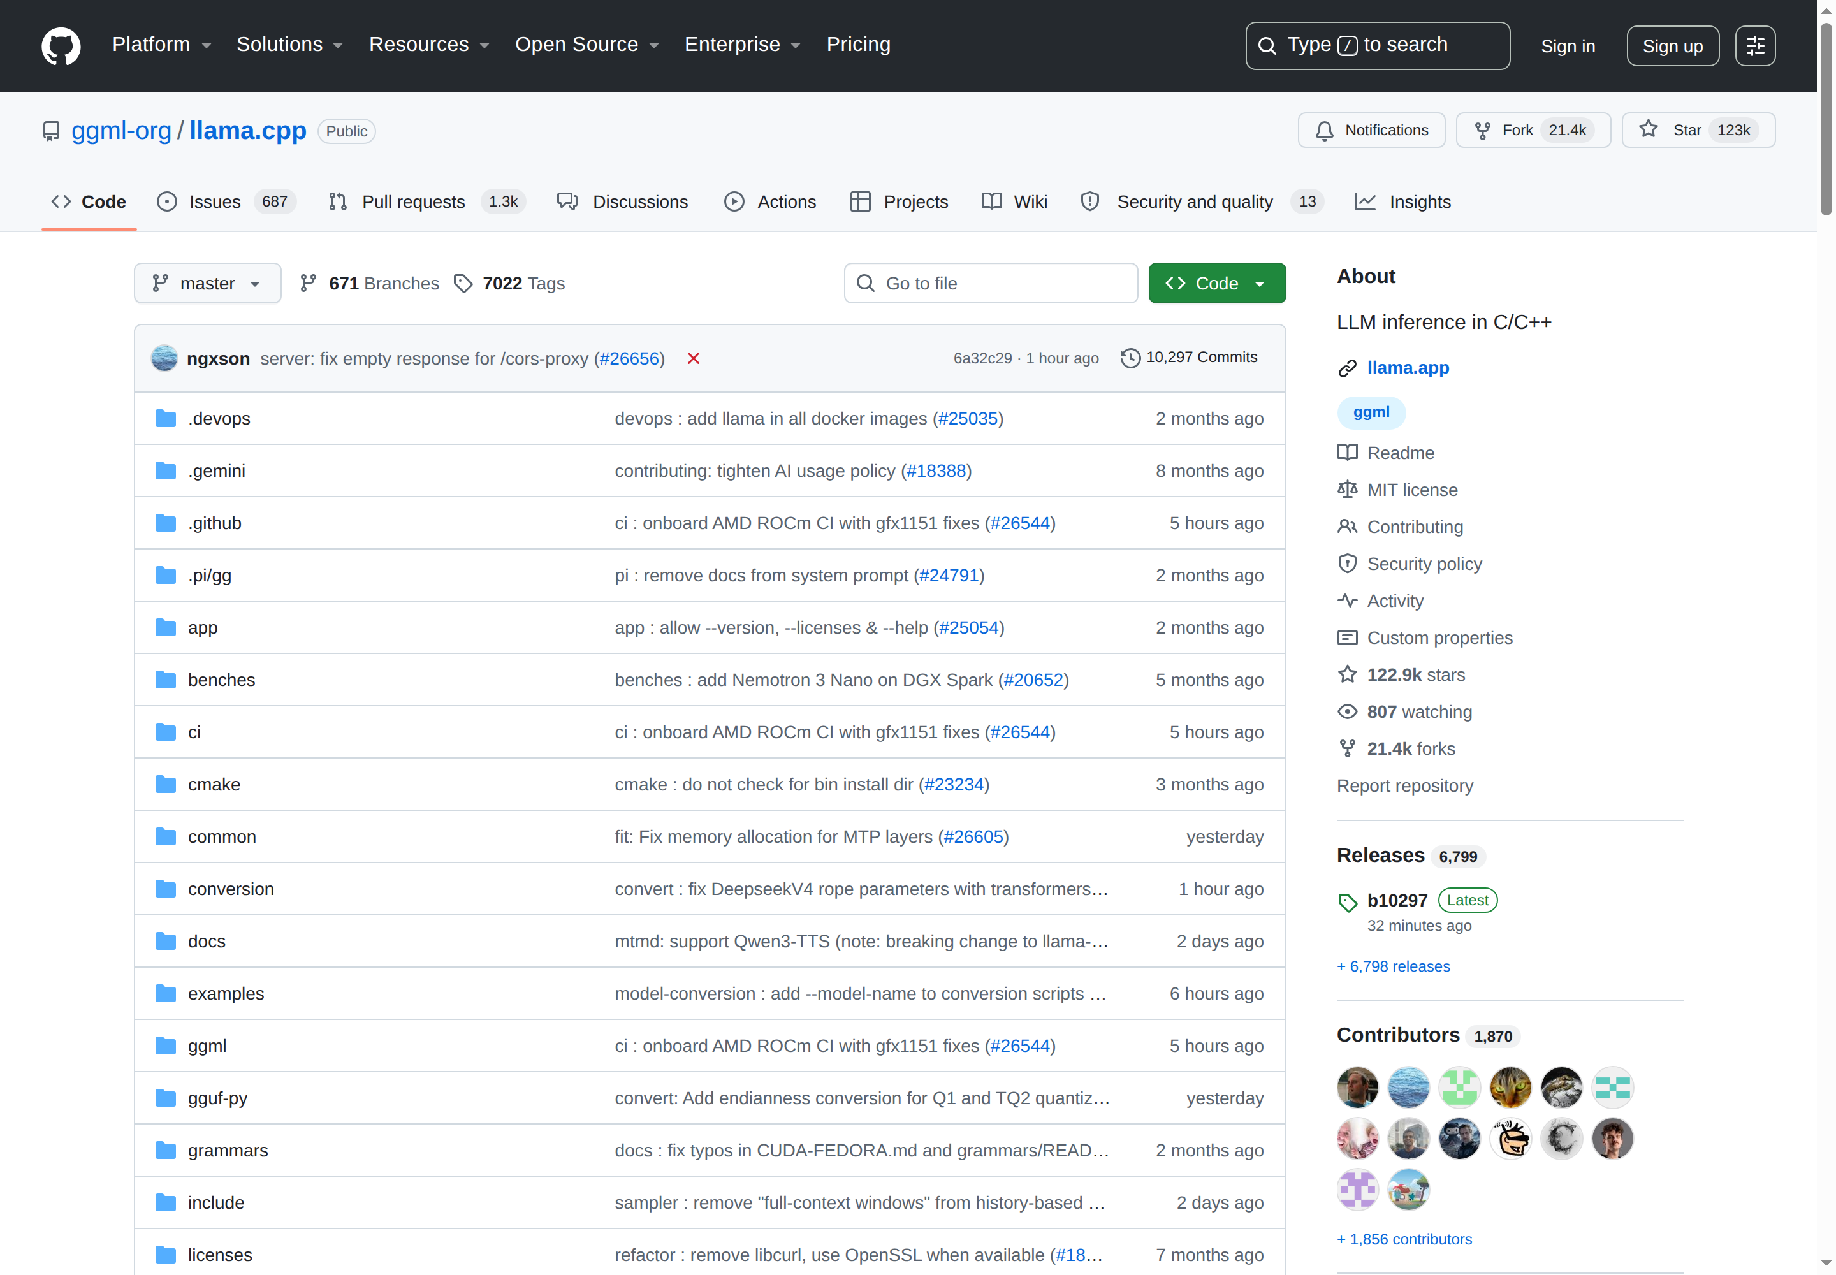Expand the Solutions menu

pos(289,45)
